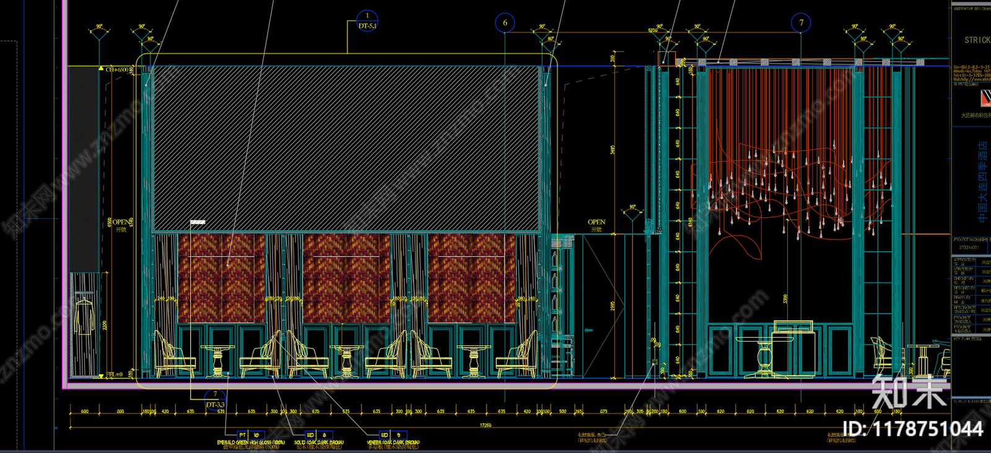
Task: Select the 3300 vertical dimension text
Action: 785,299
